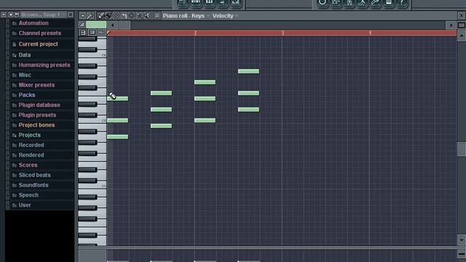Close the Browser panel

coord(70,15)
